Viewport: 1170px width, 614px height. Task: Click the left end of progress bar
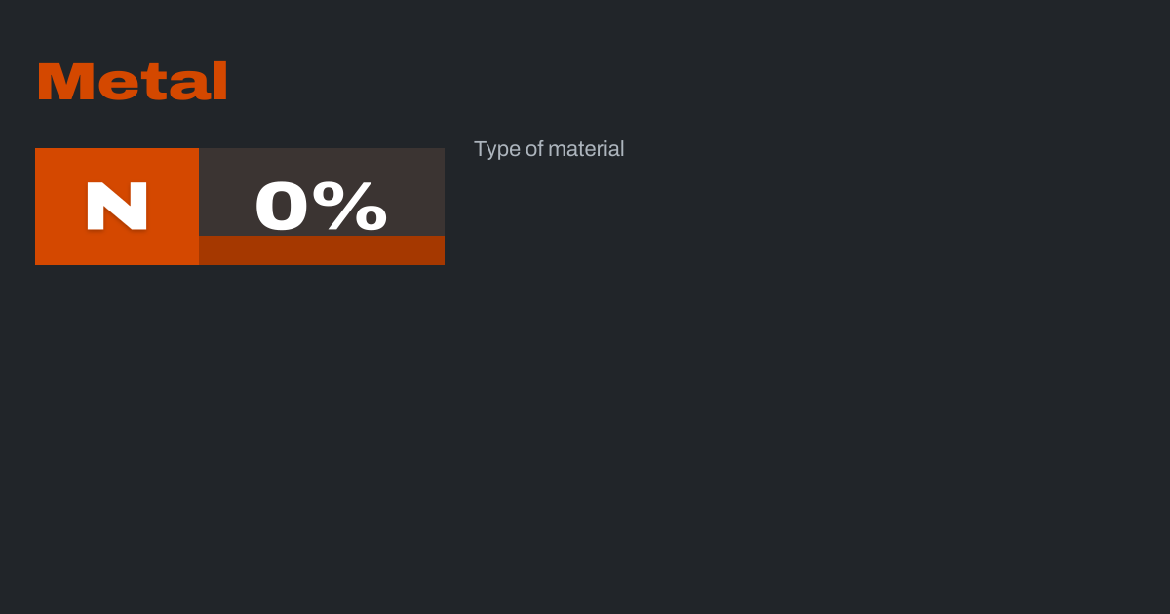[x=205, y=250]
